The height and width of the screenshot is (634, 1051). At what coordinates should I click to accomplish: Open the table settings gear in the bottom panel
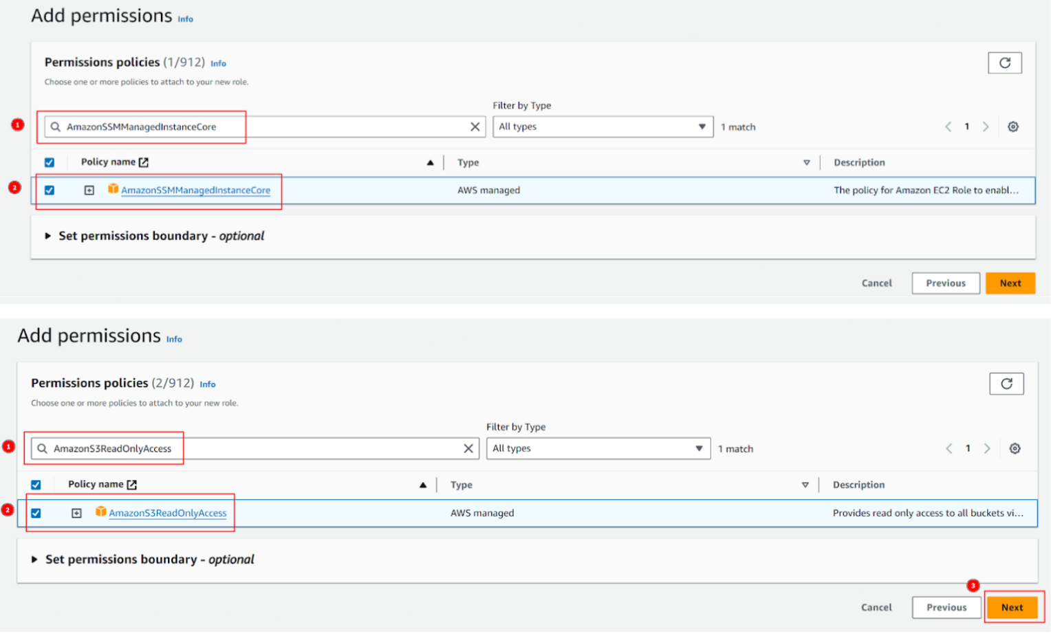tap(1015, 448)
